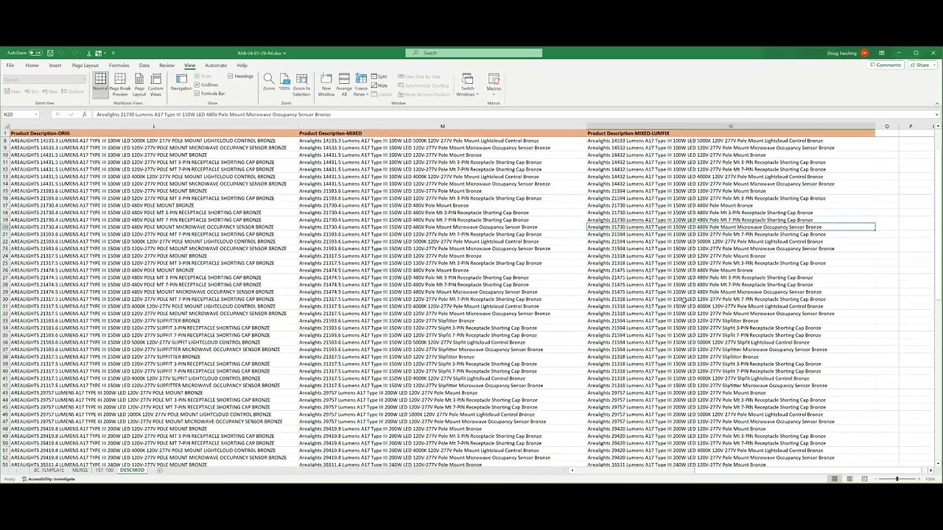Screen dimensions: 943x530
Task: Click the Hide window button
Action: pos(379,85)
